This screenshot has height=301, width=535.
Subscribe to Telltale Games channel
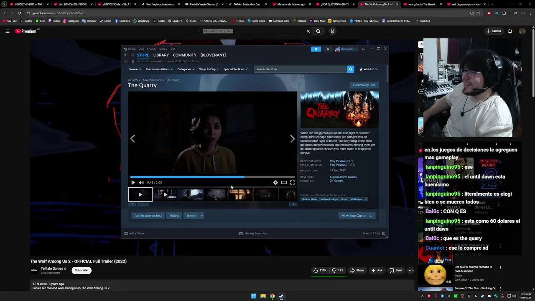click(82, 270)
